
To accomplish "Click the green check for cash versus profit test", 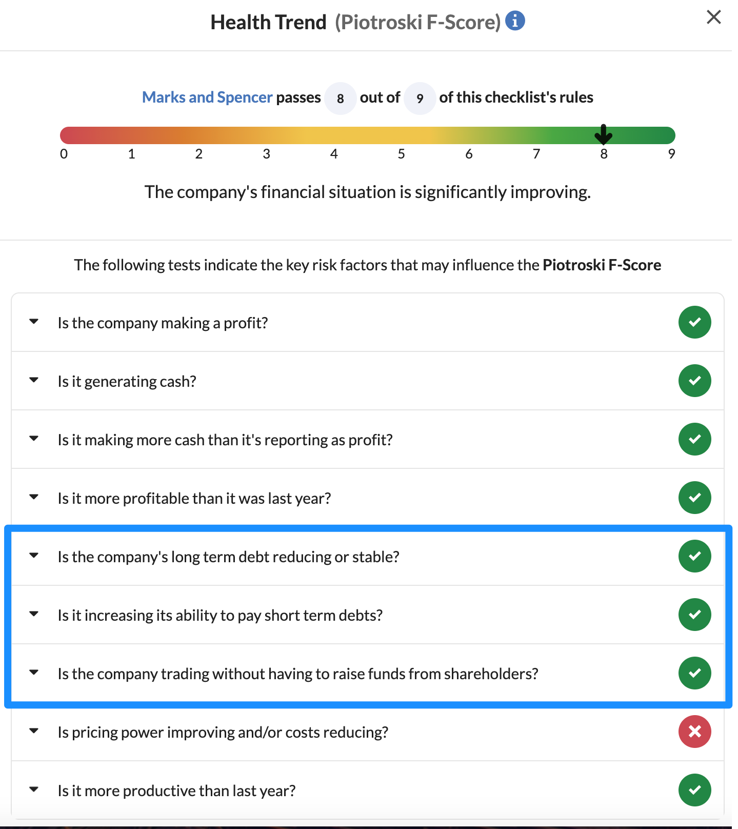I will pos(695,439).
